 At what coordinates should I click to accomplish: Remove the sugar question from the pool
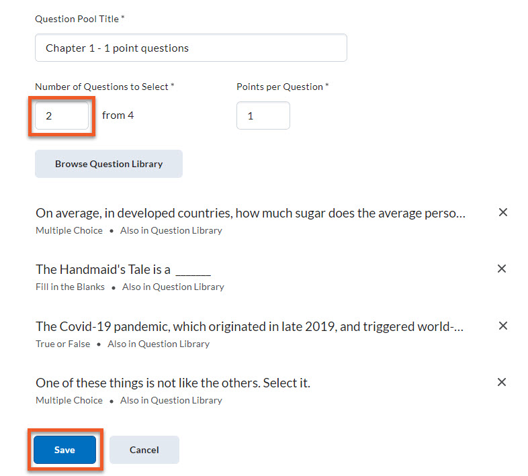[x=502, y=212]
